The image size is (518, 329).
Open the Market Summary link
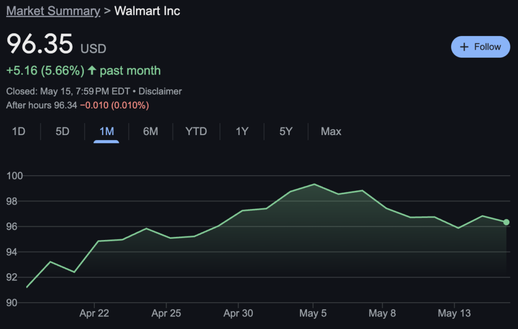[x=53, y=11]
